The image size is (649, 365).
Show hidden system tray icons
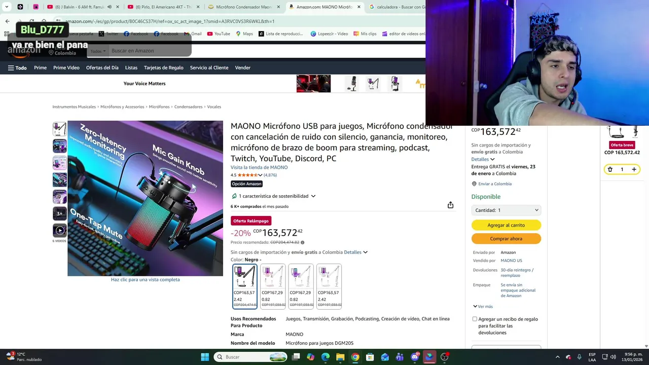pyautogui.click(x=558, y=357)
